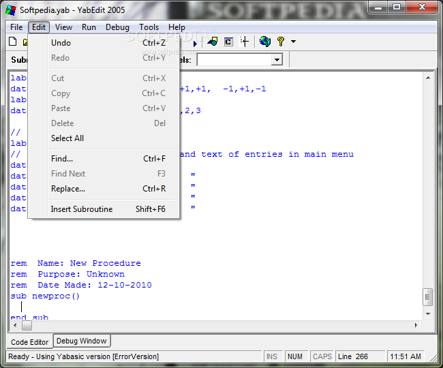Screen dimensions: 443x368
Task: Open the File menu
Action: point(16,27)
